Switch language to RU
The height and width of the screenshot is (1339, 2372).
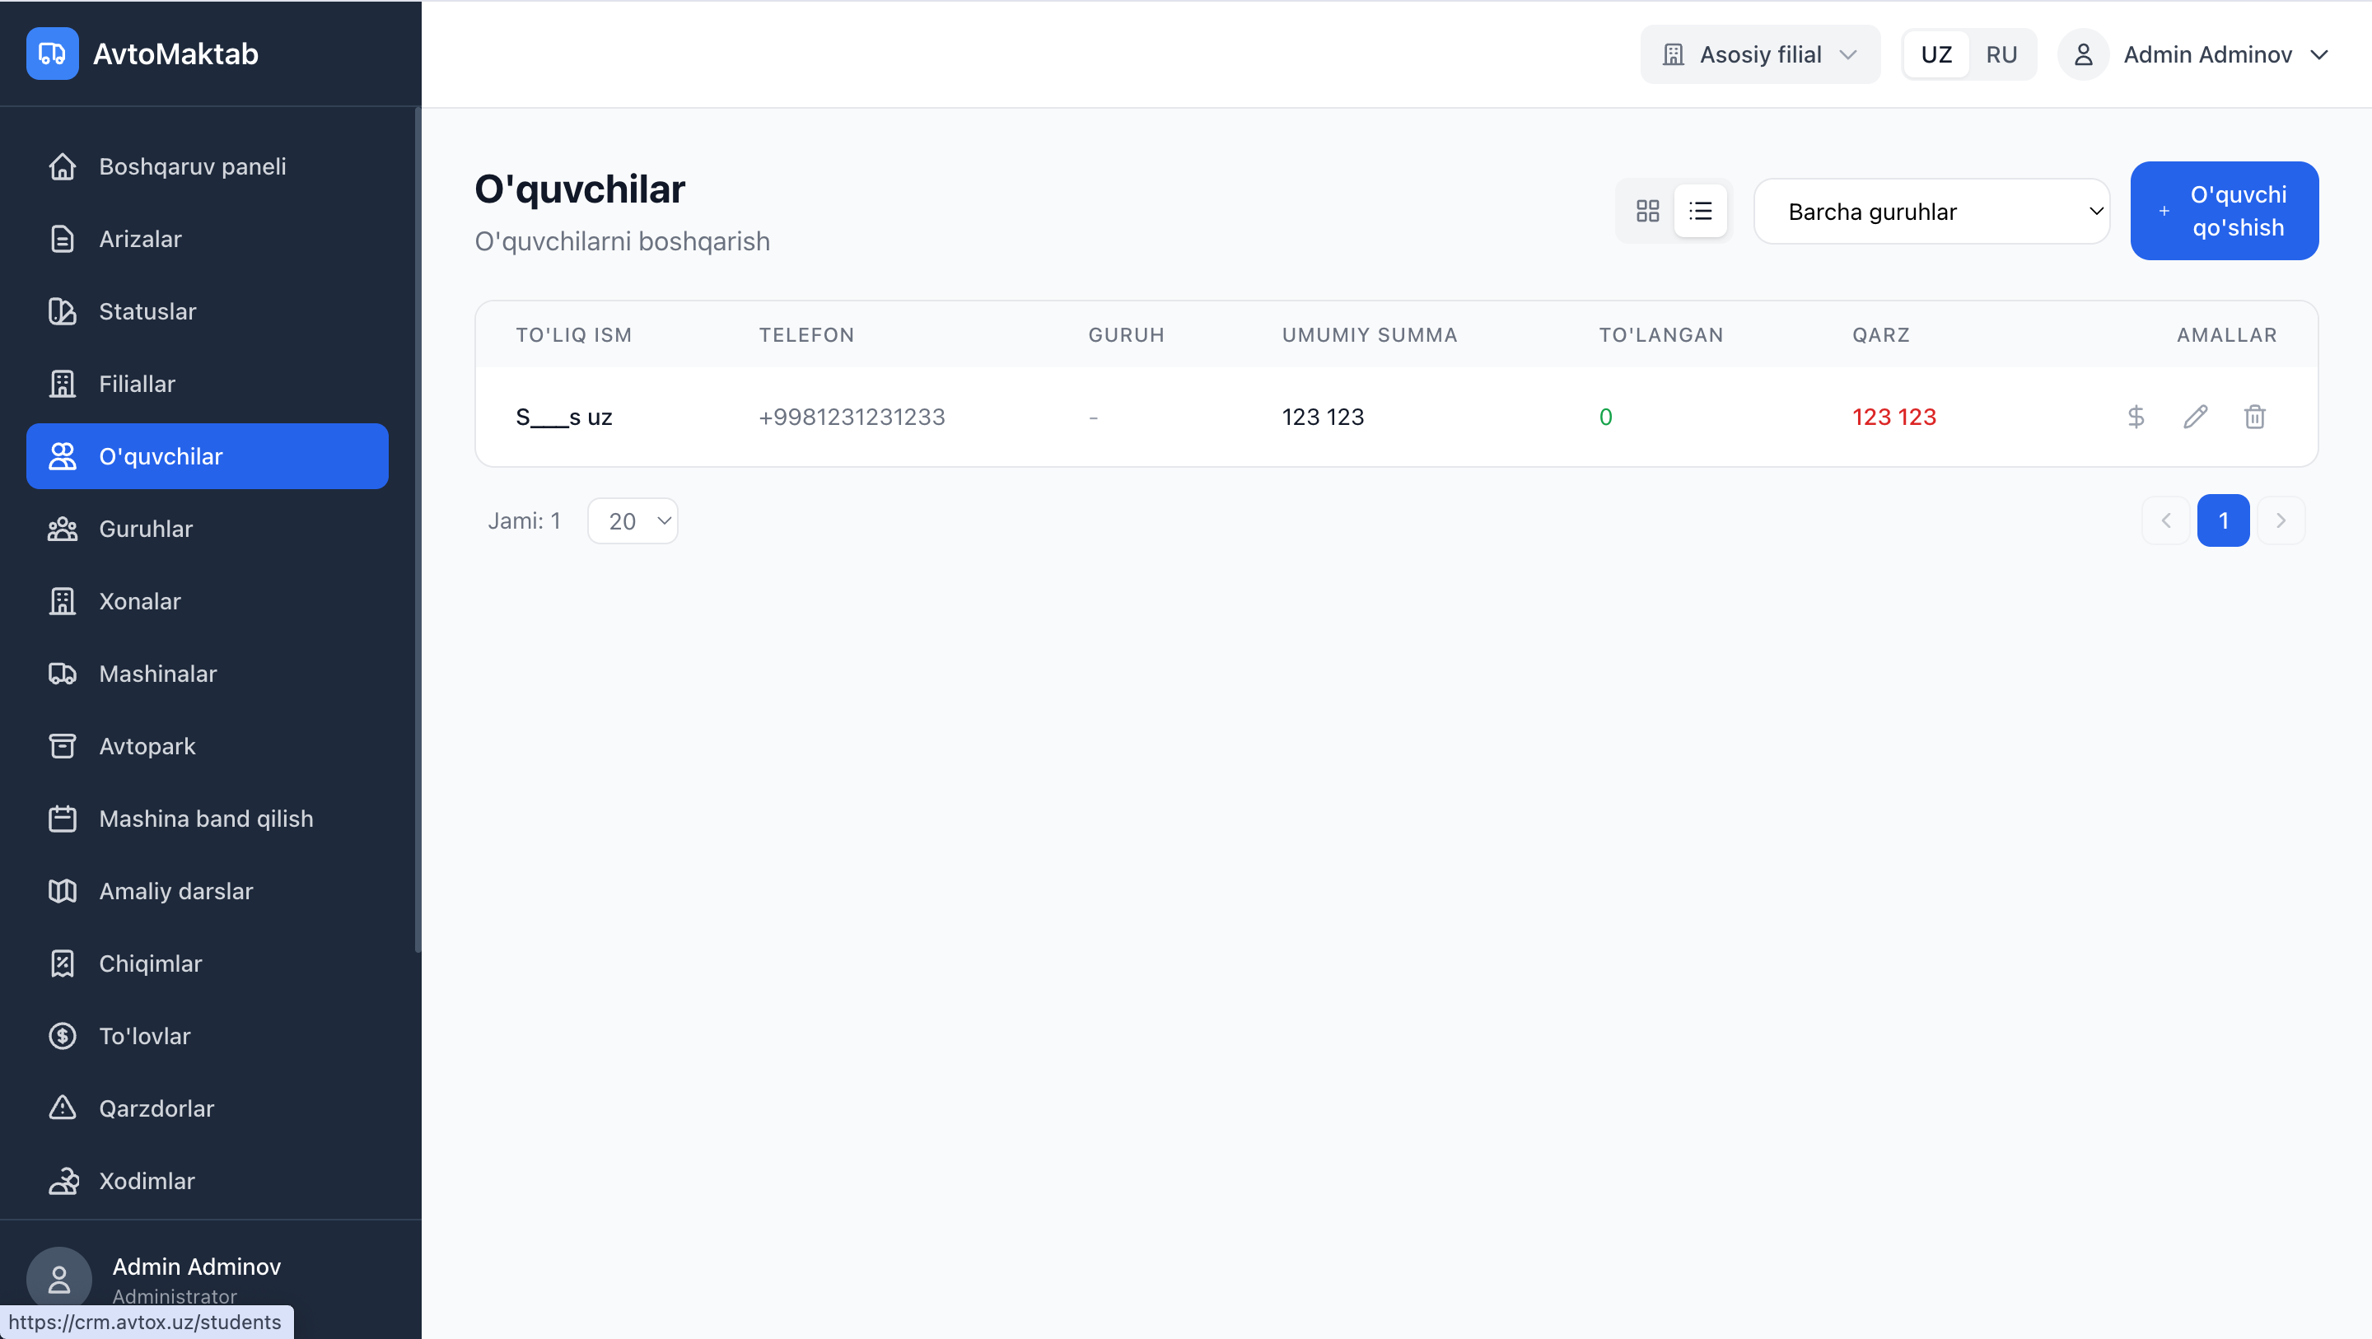[2001, 54]
